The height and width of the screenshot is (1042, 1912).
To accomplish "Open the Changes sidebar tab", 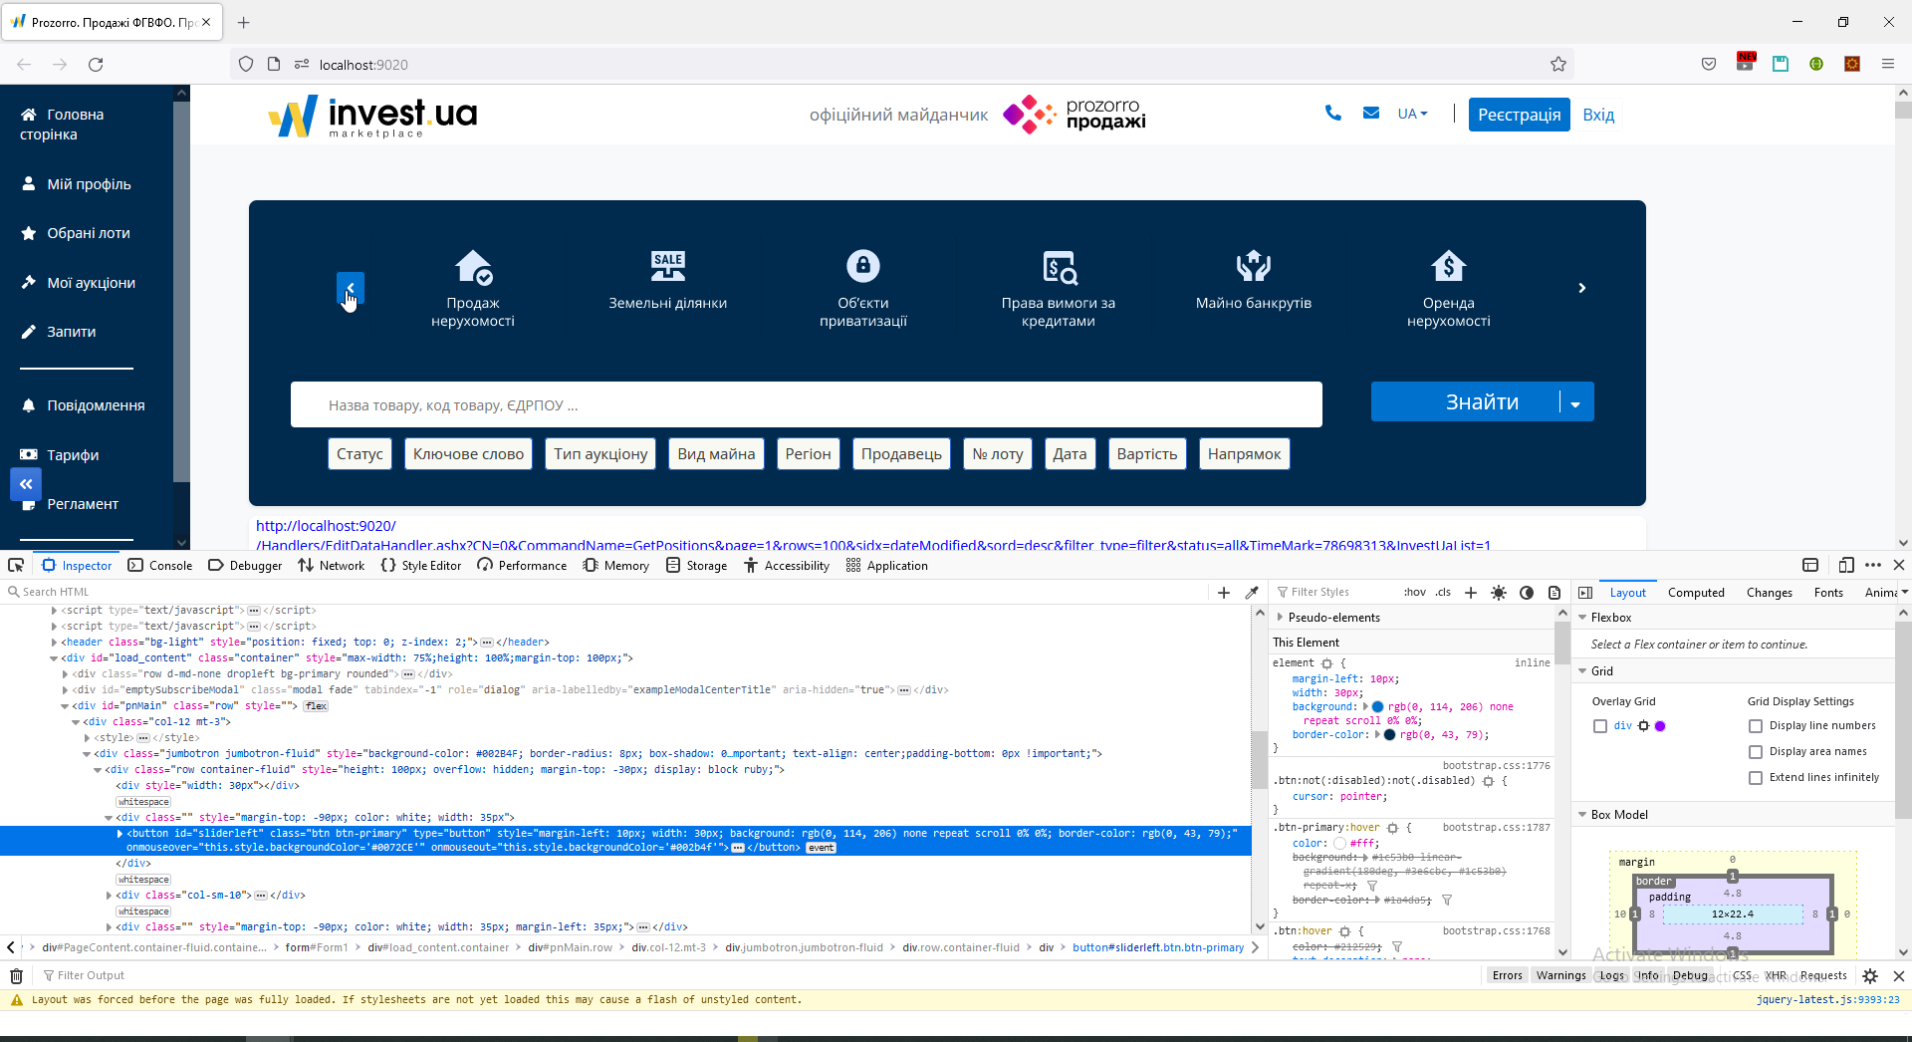I will [x=1770, y=593].
